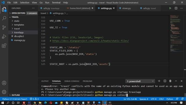Split the terminal pane
Viewport: 186px width, 105px height.
click(x=165, y=81)
